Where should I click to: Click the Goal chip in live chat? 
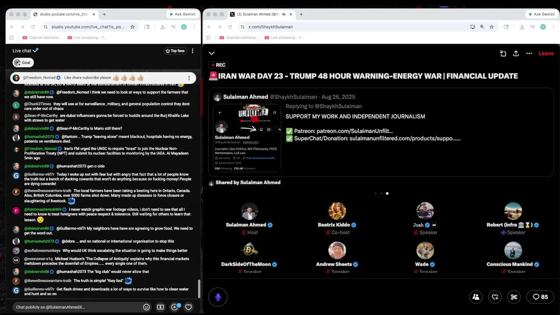[23, 63]
